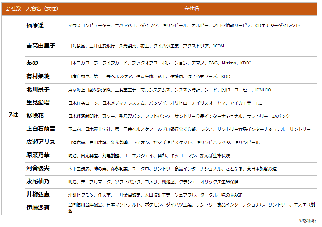Click company list starting with 東京海上日動火災保険

coord(170,90)
